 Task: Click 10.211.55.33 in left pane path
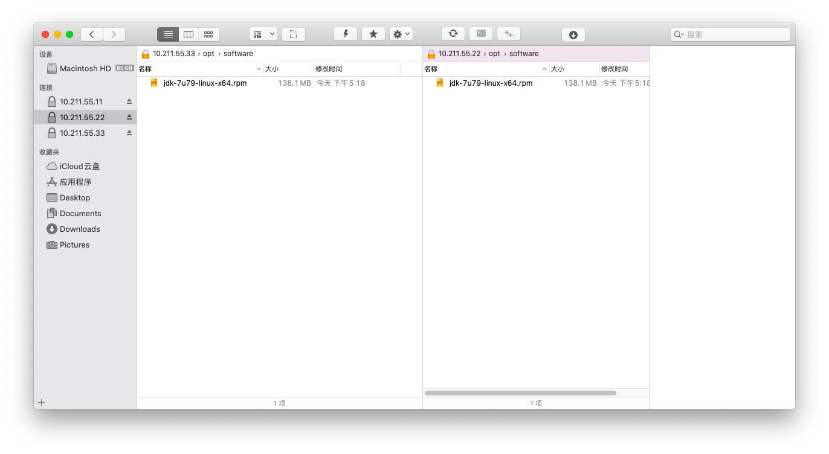point(174,54)
